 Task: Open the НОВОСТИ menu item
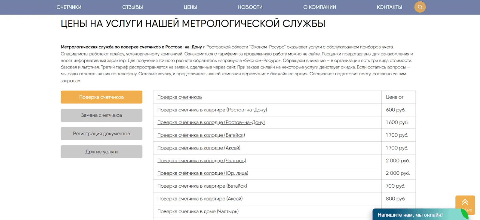coord(250,7)
